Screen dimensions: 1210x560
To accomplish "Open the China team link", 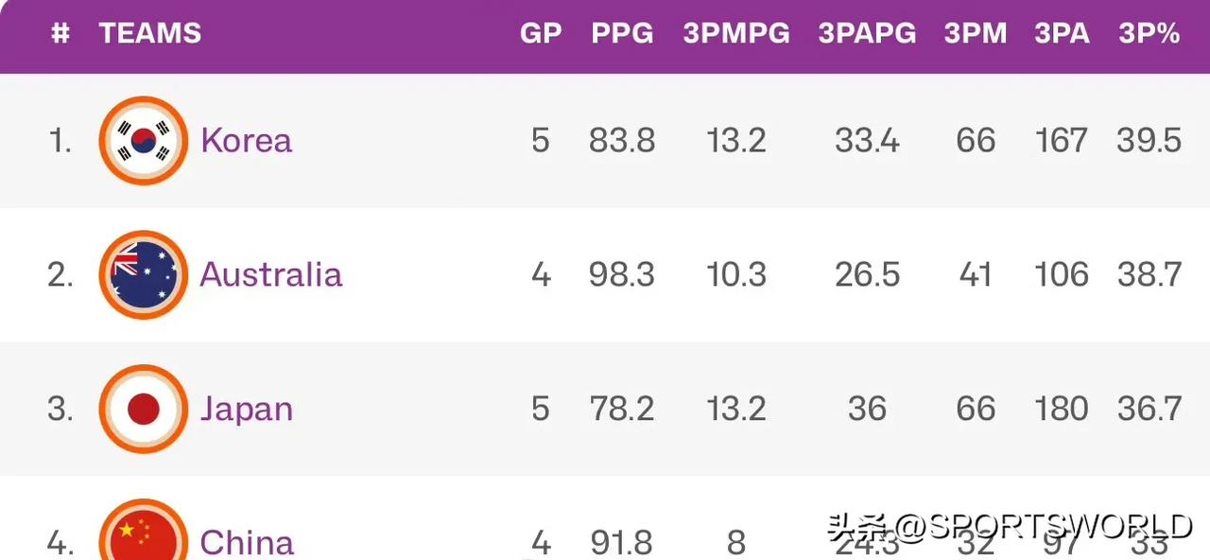I will [248, 543].
